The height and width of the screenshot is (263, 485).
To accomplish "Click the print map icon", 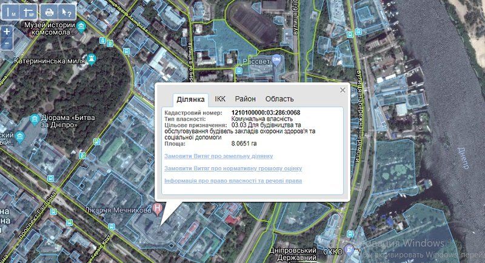I will [x=50, y=12].
